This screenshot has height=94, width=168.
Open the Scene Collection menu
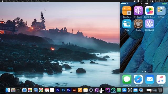[x=35, y=1]
